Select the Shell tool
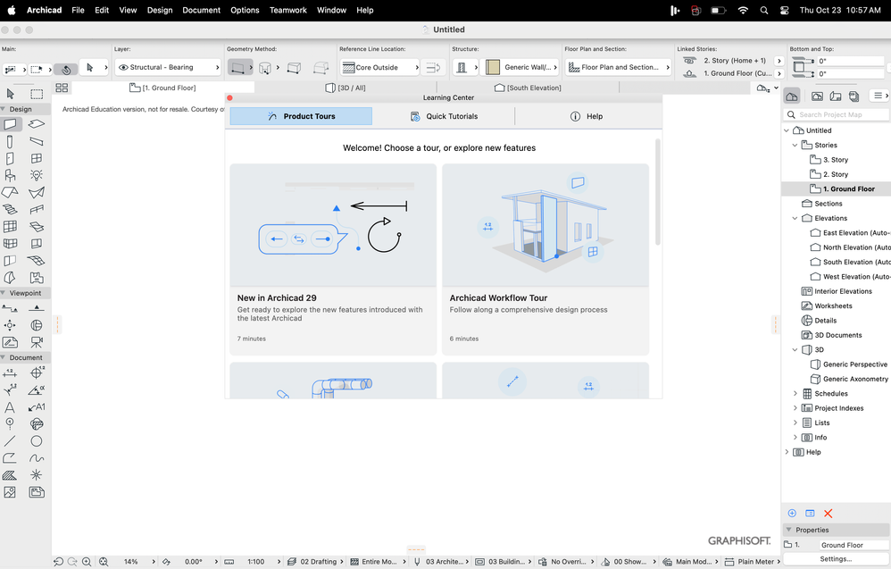 point(37,193)
